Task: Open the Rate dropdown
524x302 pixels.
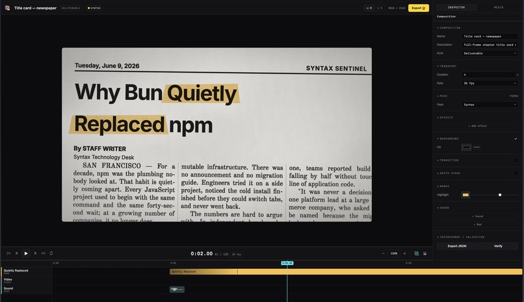Action: click(490, 83)
